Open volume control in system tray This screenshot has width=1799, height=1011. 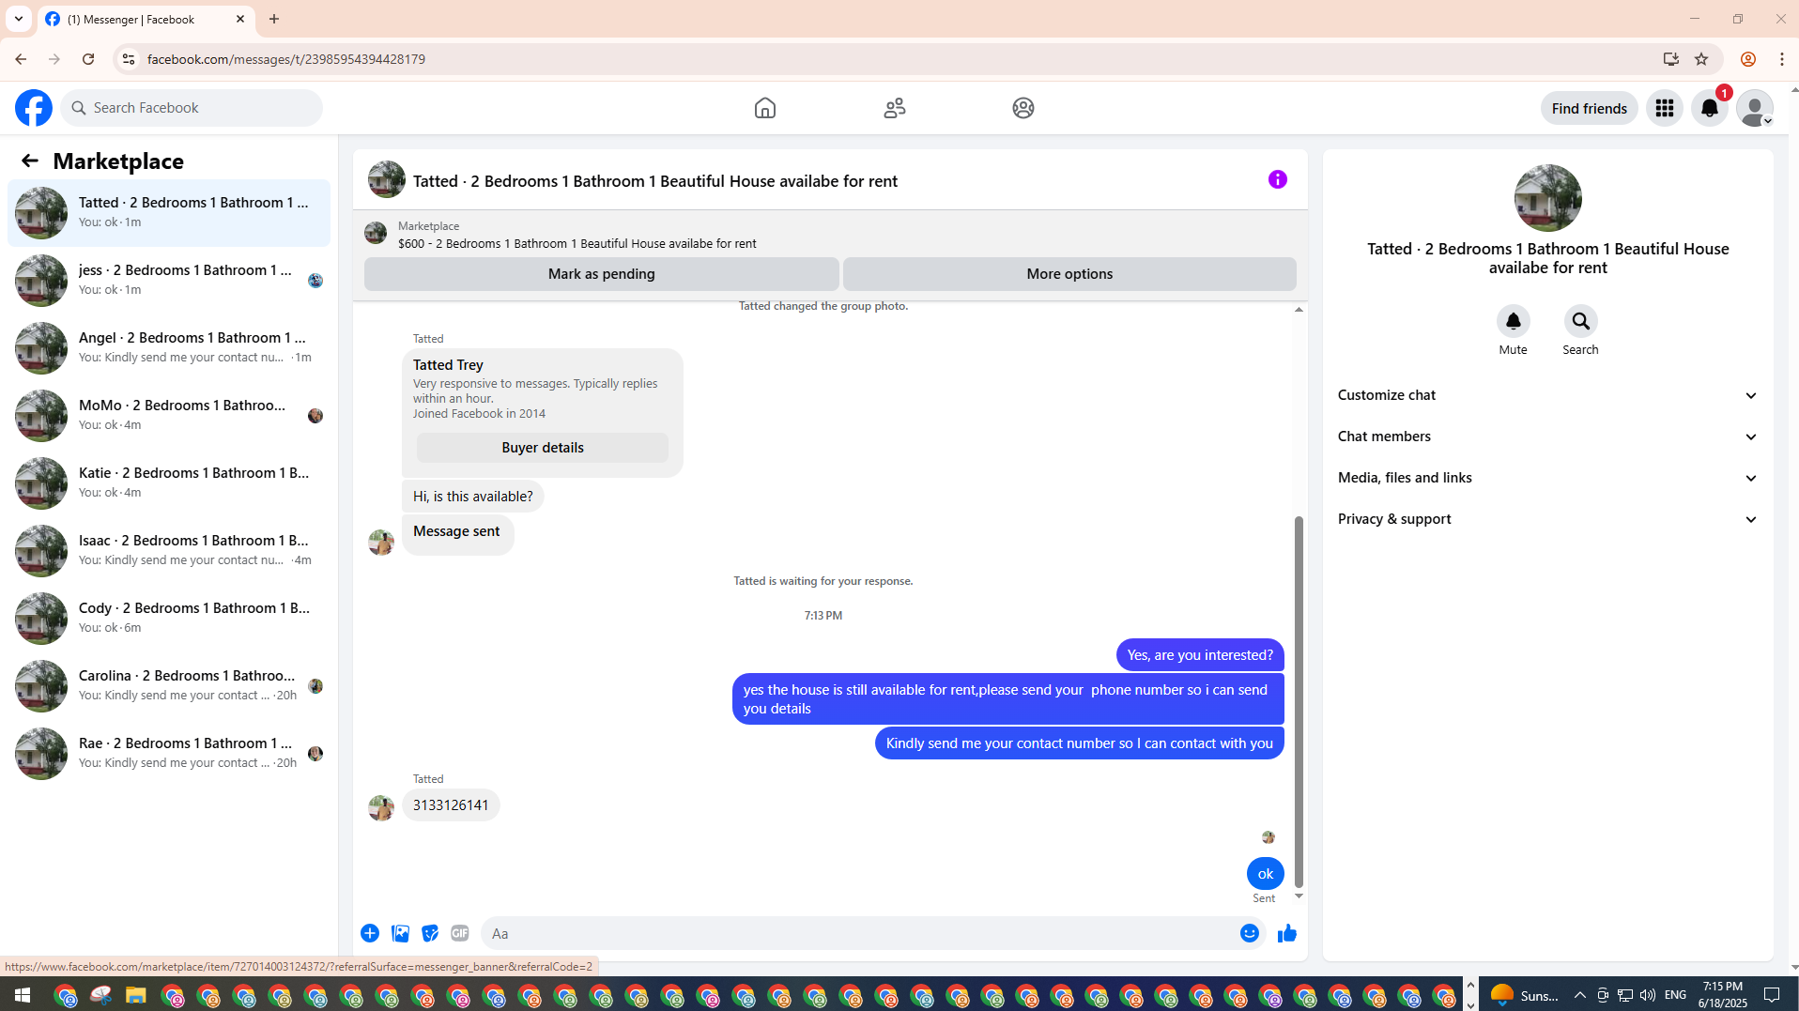pyautogui.click(x=1648, y=995)
